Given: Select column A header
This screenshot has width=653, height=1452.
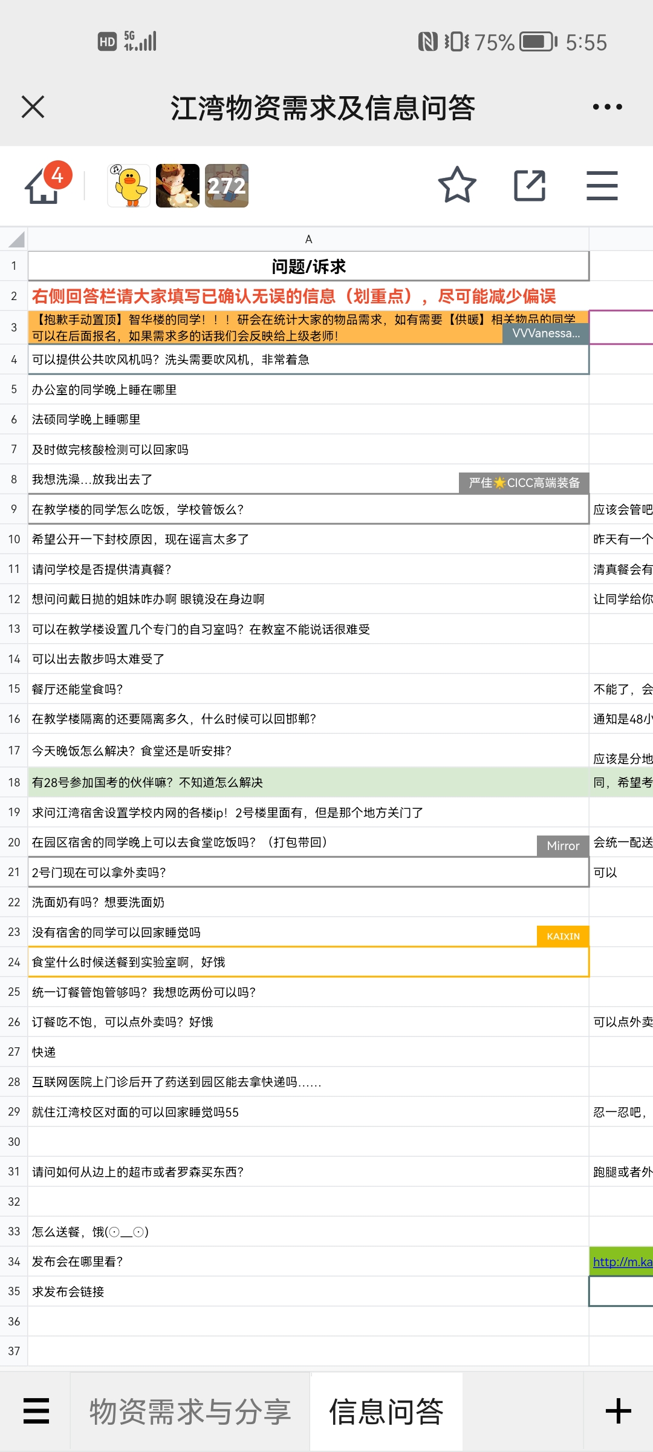Looking at the screenshot, I should [x=308, y=239].
